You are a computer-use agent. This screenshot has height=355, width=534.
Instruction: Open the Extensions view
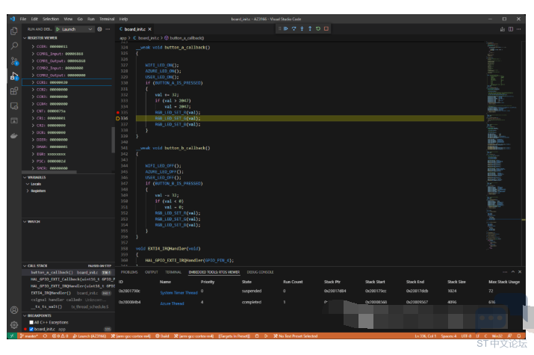[14, 91]
